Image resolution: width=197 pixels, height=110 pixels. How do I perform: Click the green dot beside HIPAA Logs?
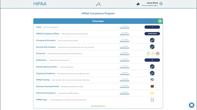(48, 100)
